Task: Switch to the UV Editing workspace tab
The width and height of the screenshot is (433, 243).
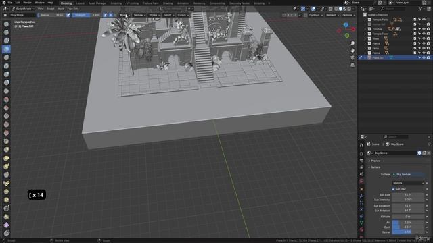Action: point(133,3)
